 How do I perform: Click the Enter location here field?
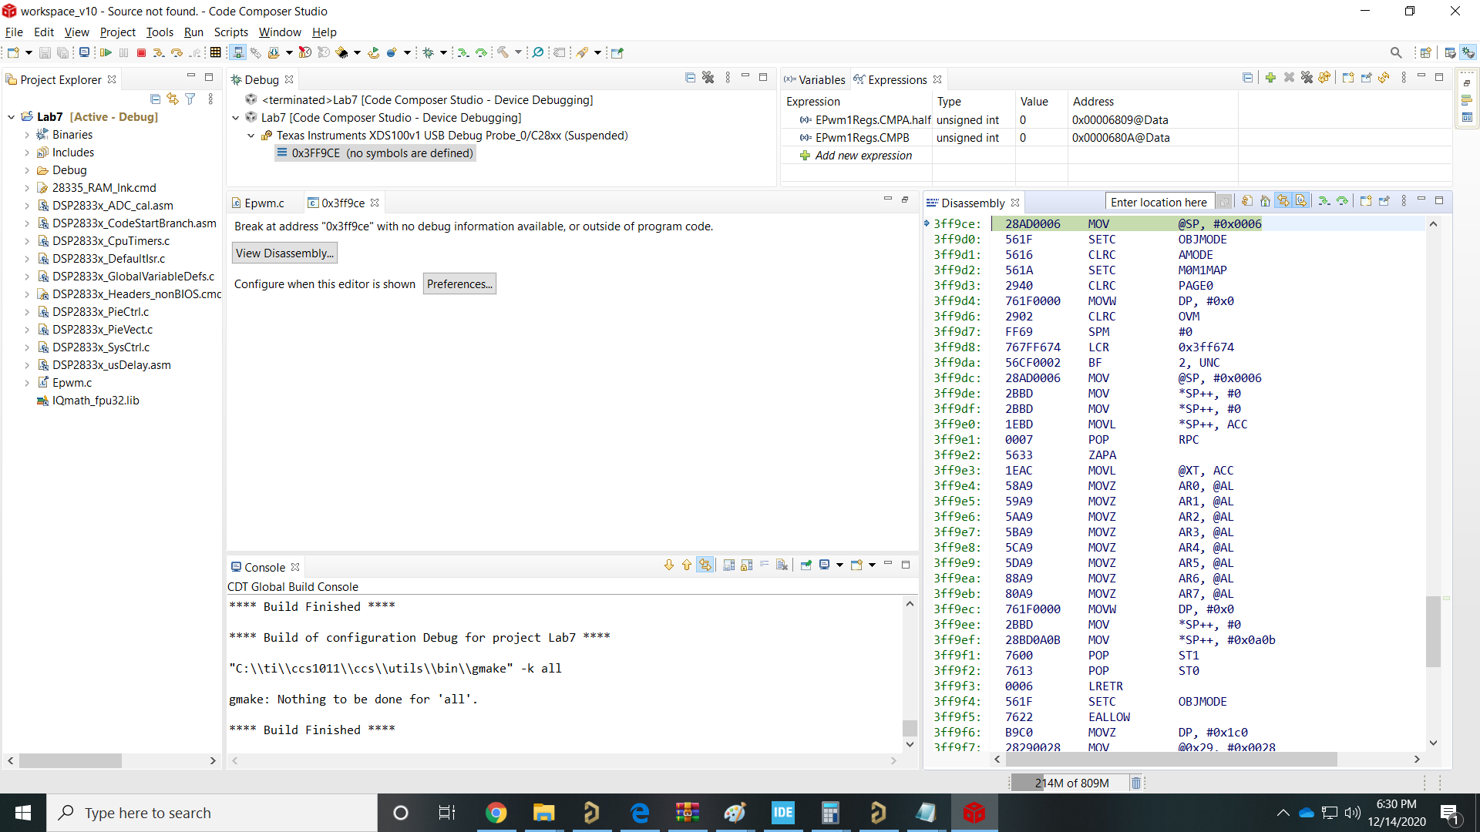pyautogui.click(x=1159, y=201)
